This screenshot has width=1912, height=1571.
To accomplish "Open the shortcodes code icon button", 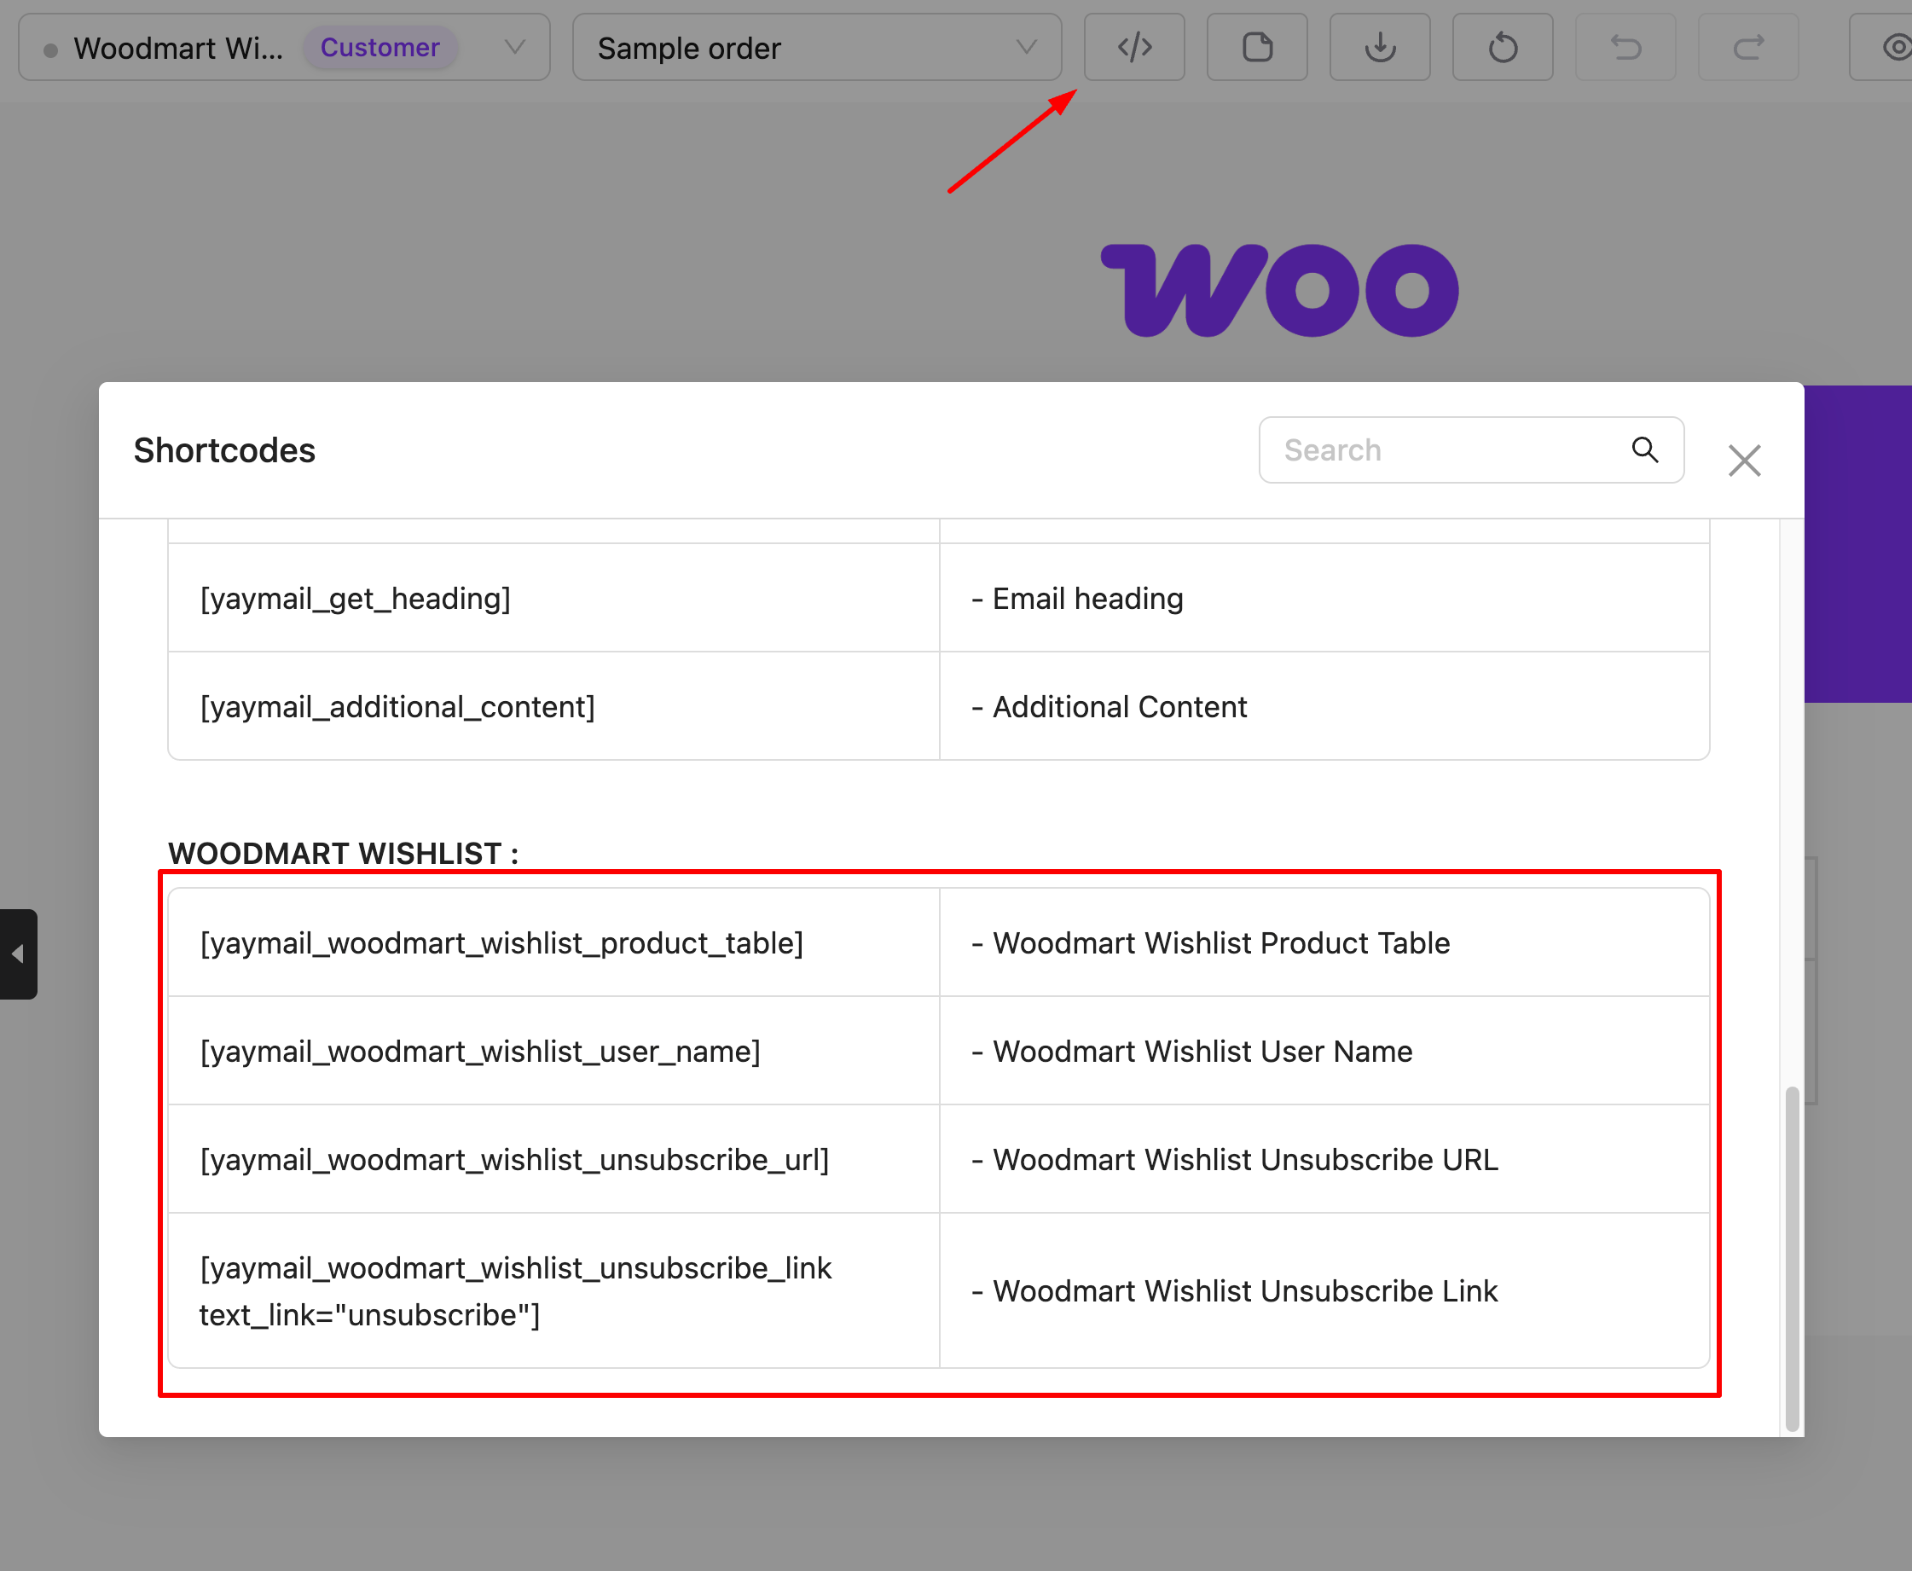I will [1133, 47].
